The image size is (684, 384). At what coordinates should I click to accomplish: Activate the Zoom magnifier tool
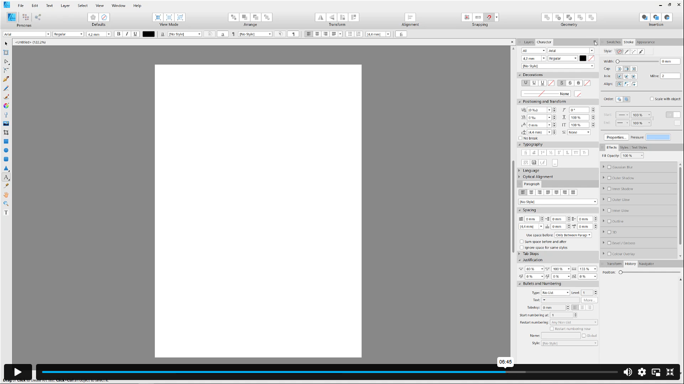tap(6, 203)
